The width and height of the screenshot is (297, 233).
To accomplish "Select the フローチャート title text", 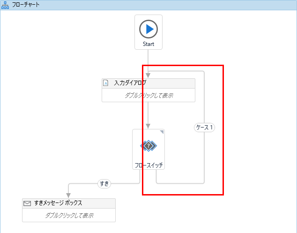I will [x=26, y=5].
